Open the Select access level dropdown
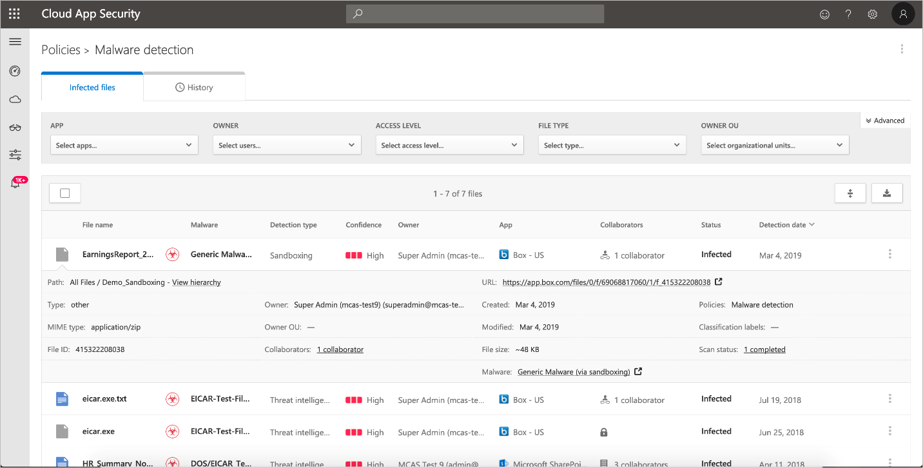923x468 pixels. (449, 144)
